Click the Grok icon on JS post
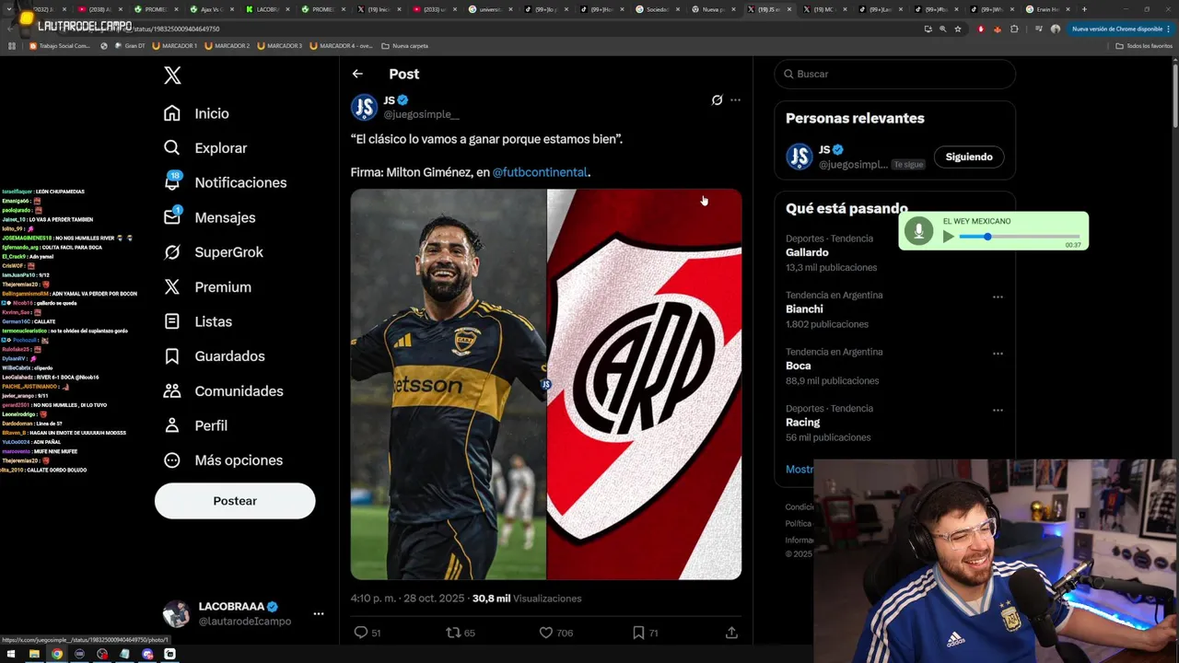The height and width of the screenshot is (663, 1179). (x=717, y=100)
